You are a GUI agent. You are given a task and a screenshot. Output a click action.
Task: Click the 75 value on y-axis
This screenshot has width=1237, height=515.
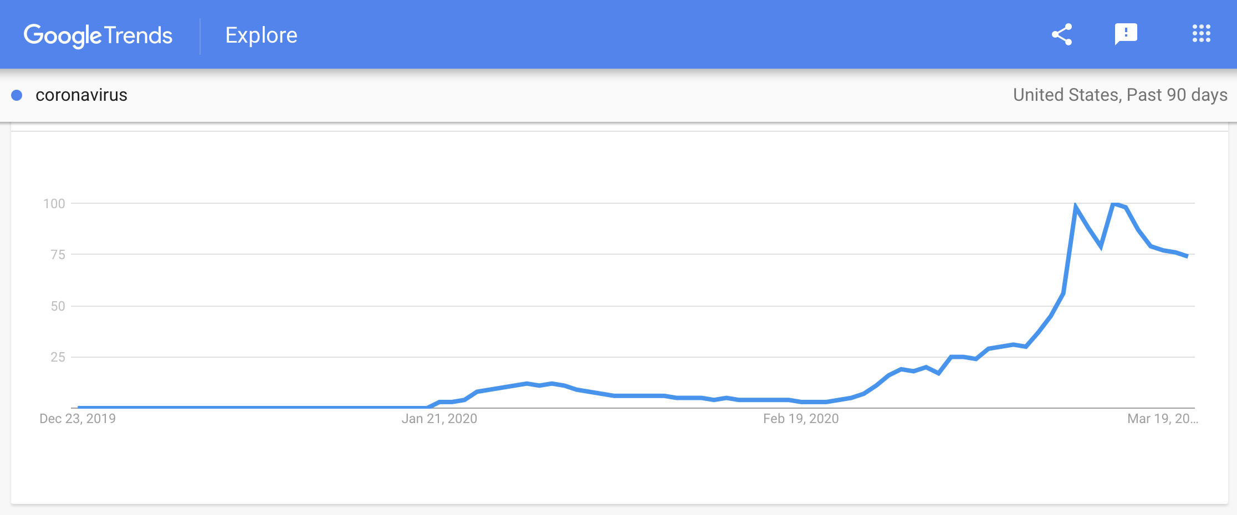point(58,255)
